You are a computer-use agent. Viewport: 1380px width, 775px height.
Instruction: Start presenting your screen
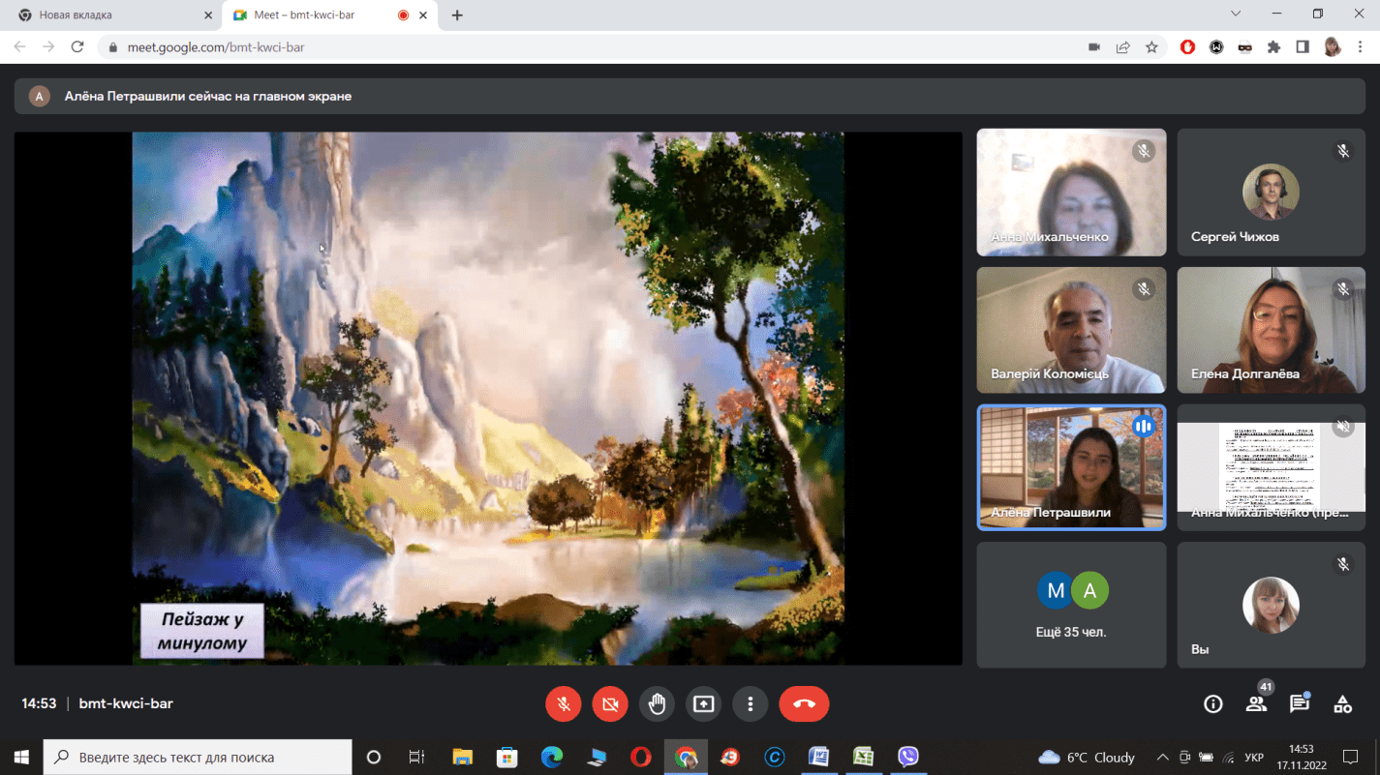coord(703,704)
